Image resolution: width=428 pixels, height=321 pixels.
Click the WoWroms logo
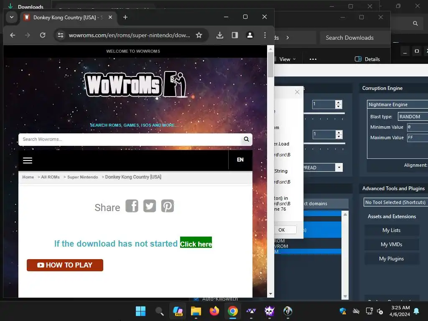[x=136, y=84]
